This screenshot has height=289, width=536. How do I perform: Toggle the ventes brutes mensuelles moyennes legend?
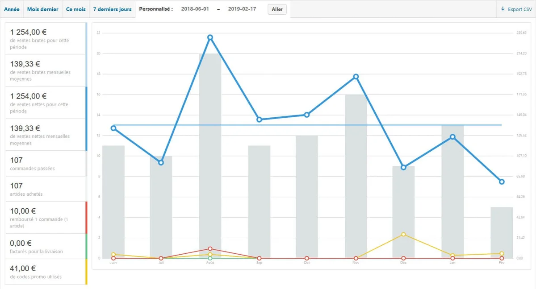(46, 70)
